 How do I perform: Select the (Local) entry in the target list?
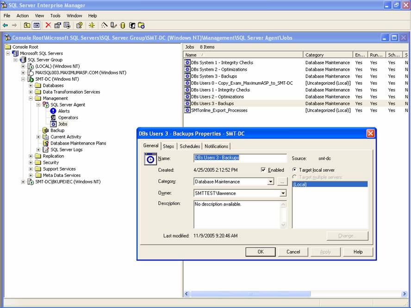pyautogui.click(x=330, y=184)
